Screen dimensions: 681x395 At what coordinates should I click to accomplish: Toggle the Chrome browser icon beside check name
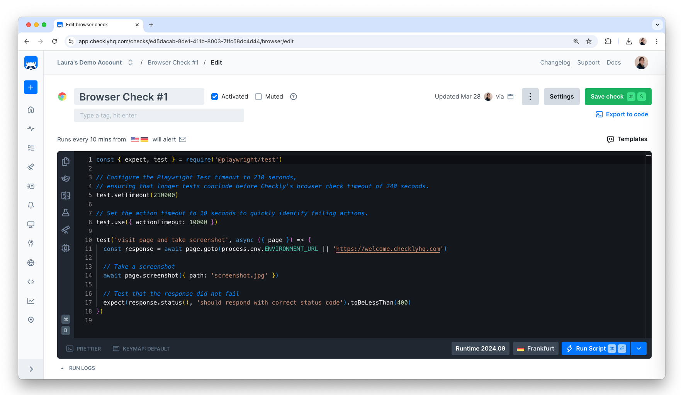point(62,97)
